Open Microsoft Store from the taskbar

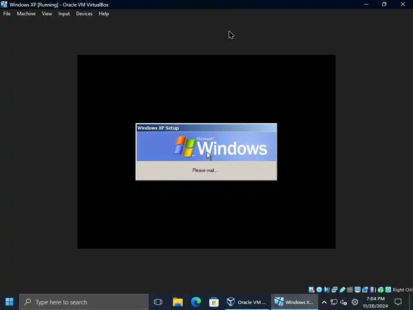tap(214, 302)
